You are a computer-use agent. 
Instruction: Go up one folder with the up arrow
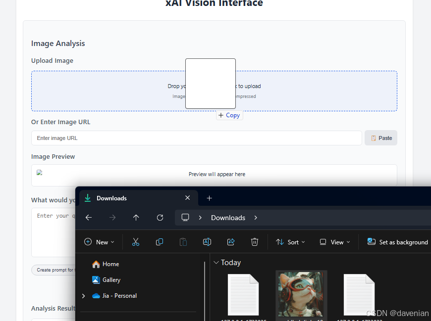[x=136, y=218]
